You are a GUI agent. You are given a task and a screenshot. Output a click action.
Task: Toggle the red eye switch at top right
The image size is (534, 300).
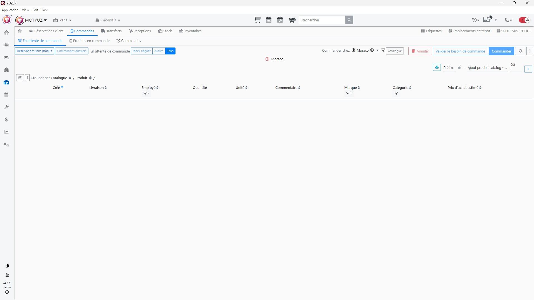pos(525,20)
